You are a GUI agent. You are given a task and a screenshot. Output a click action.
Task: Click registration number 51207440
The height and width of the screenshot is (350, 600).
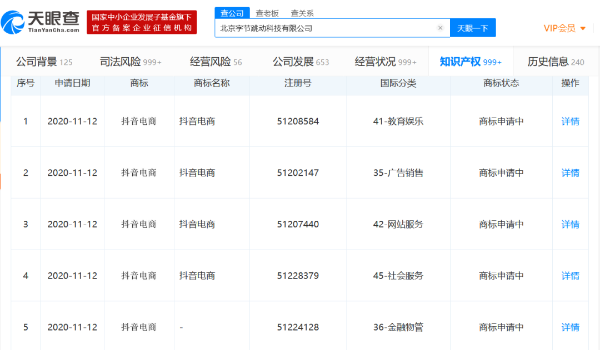(298, 224)
